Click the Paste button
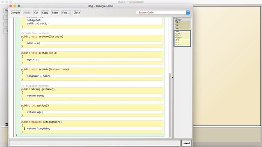Image resolution: width=262 pixels, height=147 pixels. (x=55, y=13)
